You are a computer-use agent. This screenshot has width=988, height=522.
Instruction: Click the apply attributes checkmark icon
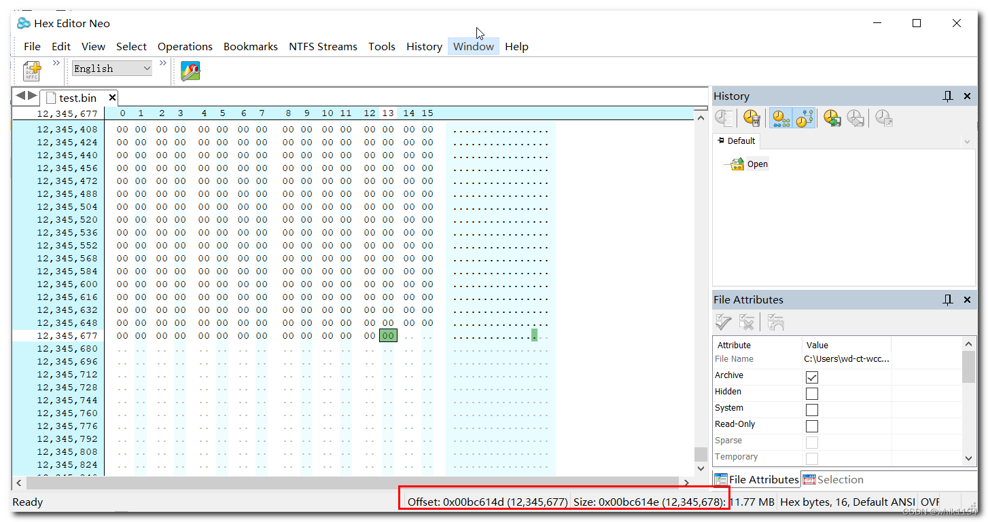tap(724, 322)
